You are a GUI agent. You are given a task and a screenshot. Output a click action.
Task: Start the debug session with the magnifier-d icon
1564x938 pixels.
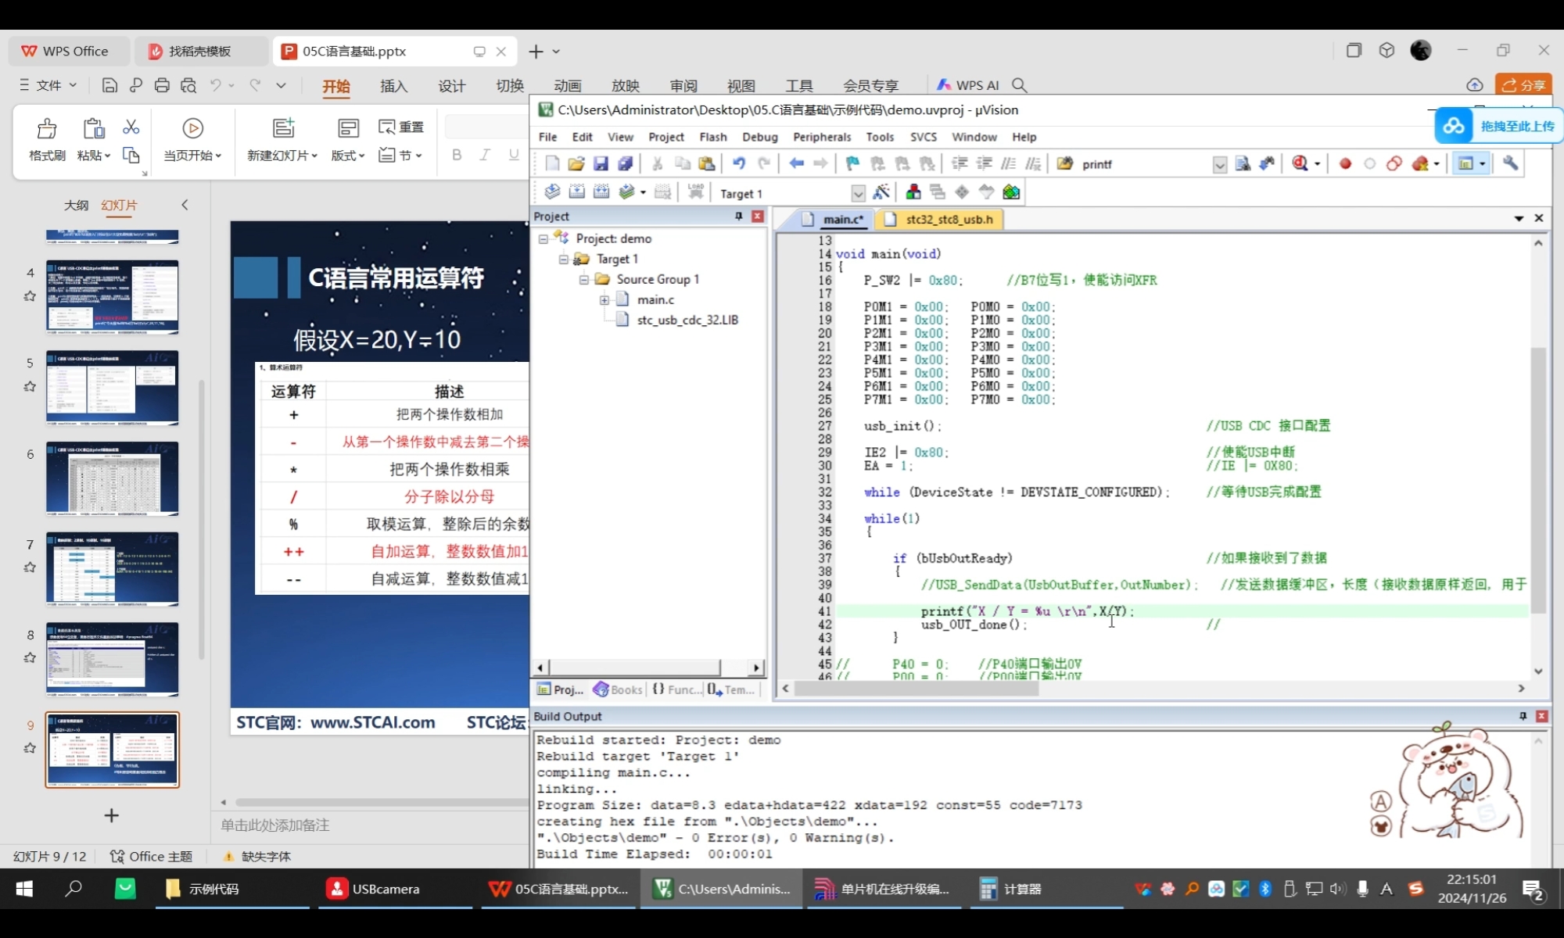1300,163
